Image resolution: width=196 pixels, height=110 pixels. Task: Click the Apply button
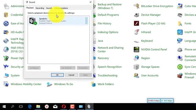pos(85,75)
